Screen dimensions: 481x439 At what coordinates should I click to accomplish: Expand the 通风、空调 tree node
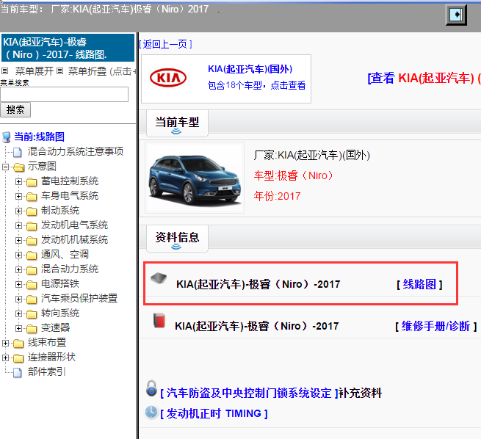(18, 255)
